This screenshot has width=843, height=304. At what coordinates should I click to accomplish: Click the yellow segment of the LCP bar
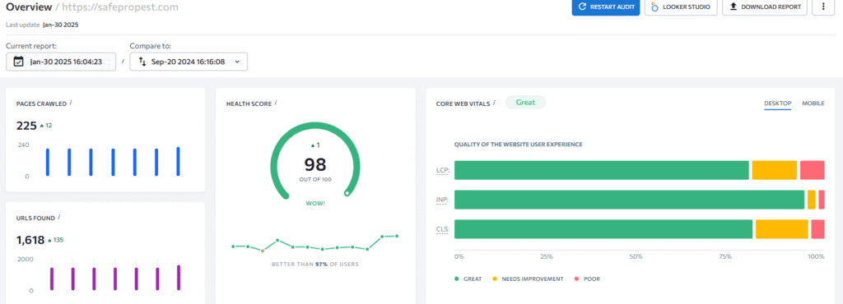(774, 171)
